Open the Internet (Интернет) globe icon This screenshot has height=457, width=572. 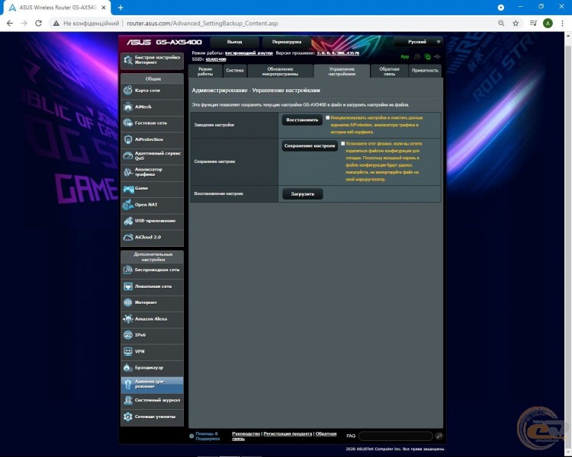click(x=127, y=302)
